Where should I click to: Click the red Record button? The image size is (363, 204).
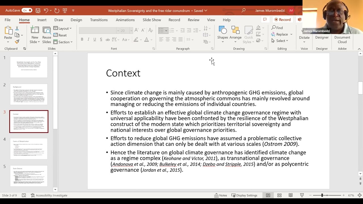pyautogui.click(x=283, y=20)
